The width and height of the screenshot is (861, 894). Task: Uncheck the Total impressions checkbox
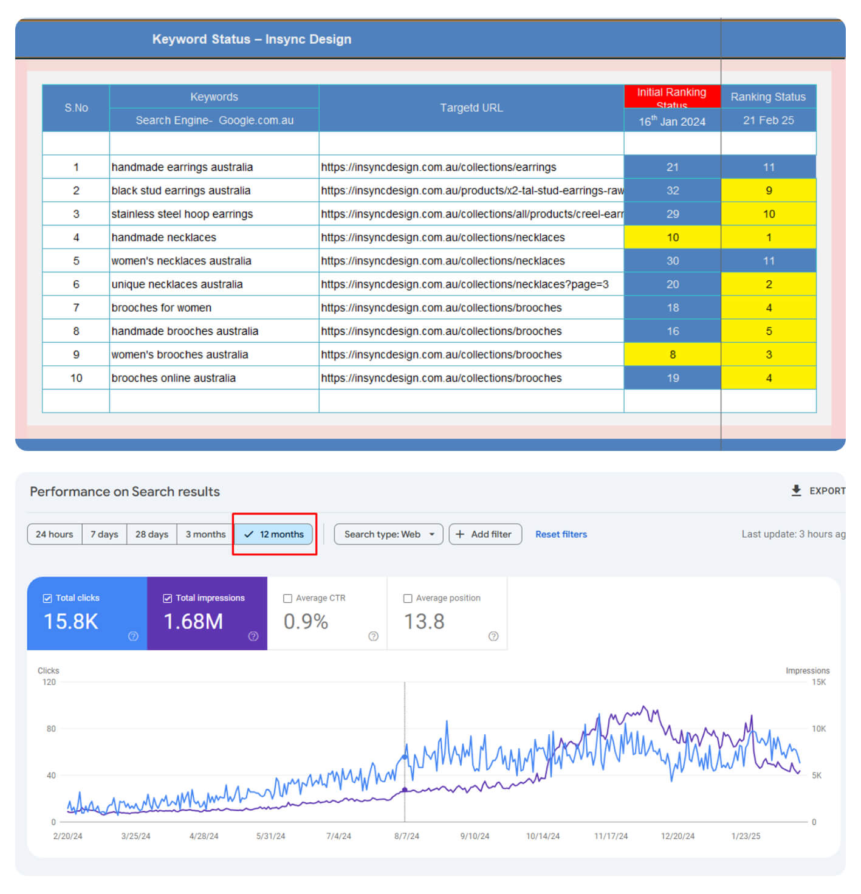168,598
